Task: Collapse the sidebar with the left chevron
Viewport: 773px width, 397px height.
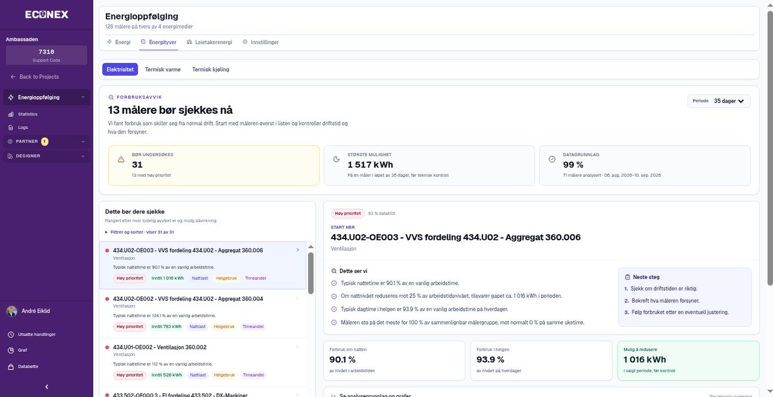Action: coord(46,387)
